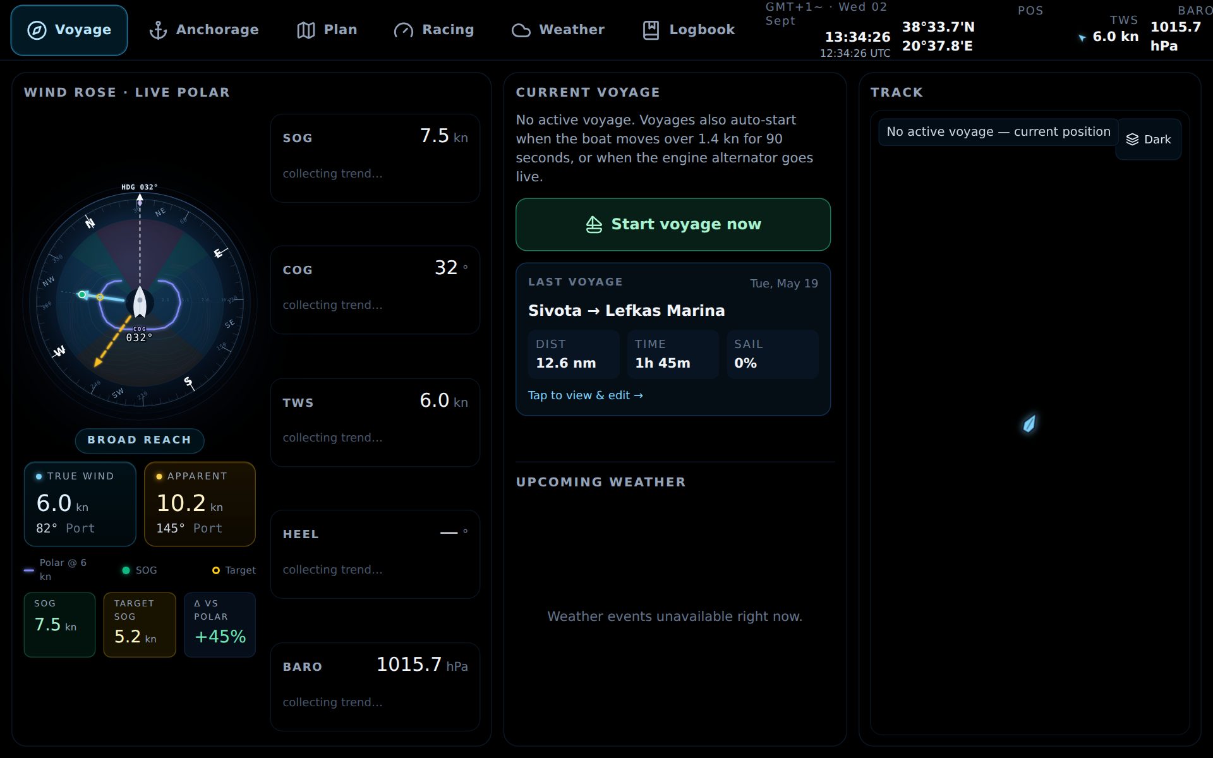
Task: Click the TWS wind arrow icon in header
Action: click(1082, 38)
